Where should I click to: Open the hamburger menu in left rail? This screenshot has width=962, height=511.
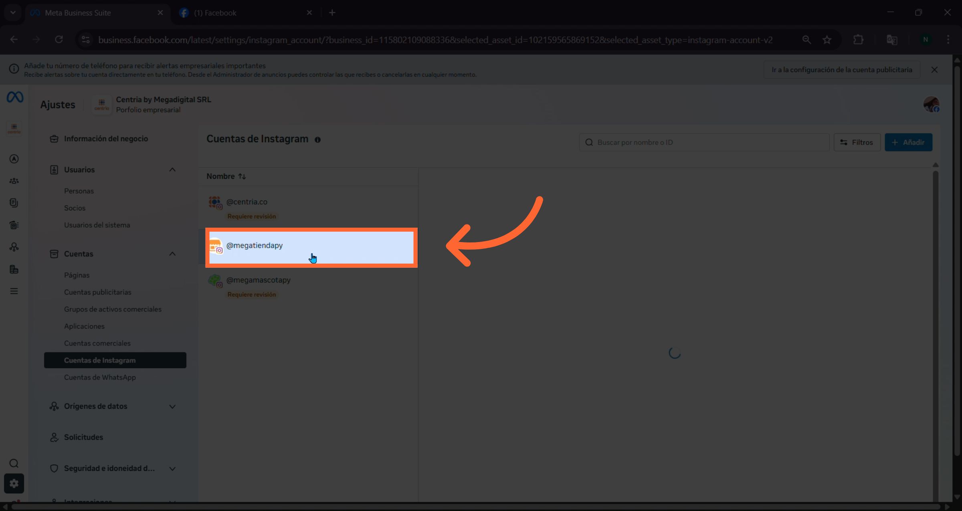coord(14,291)
